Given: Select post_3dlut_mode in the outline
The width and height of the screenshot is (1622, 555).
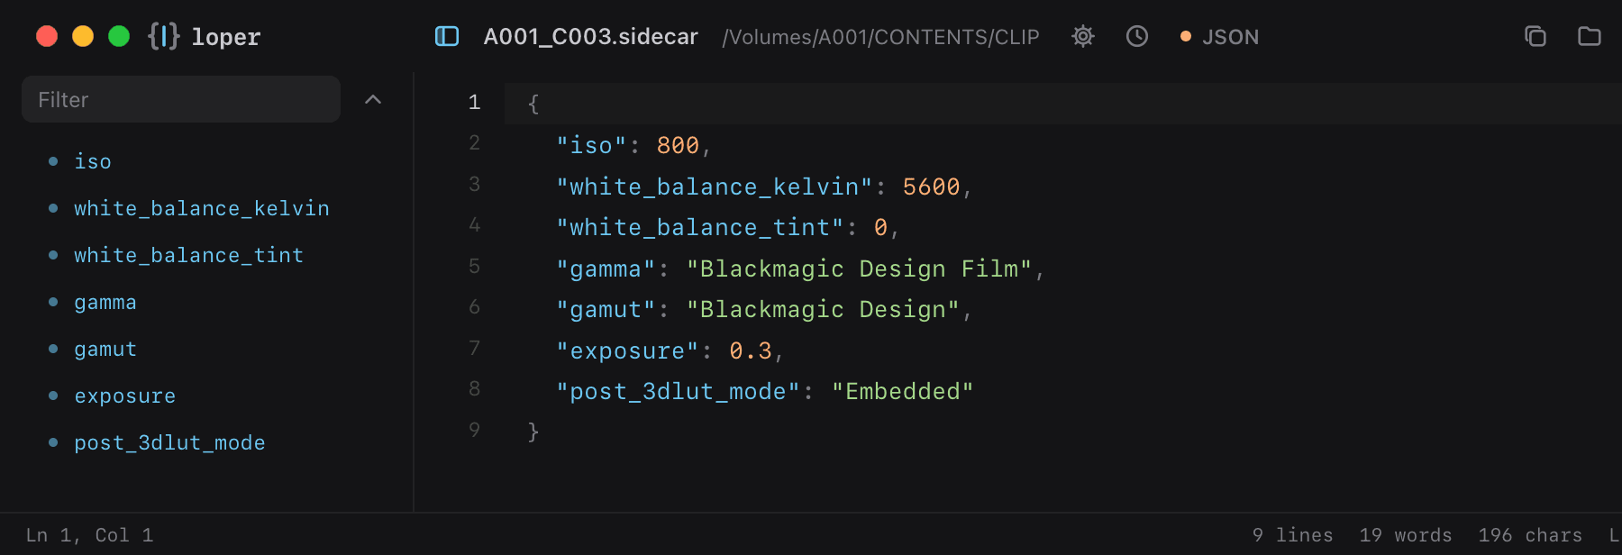Looking at the screenshot, I should 169,442.
